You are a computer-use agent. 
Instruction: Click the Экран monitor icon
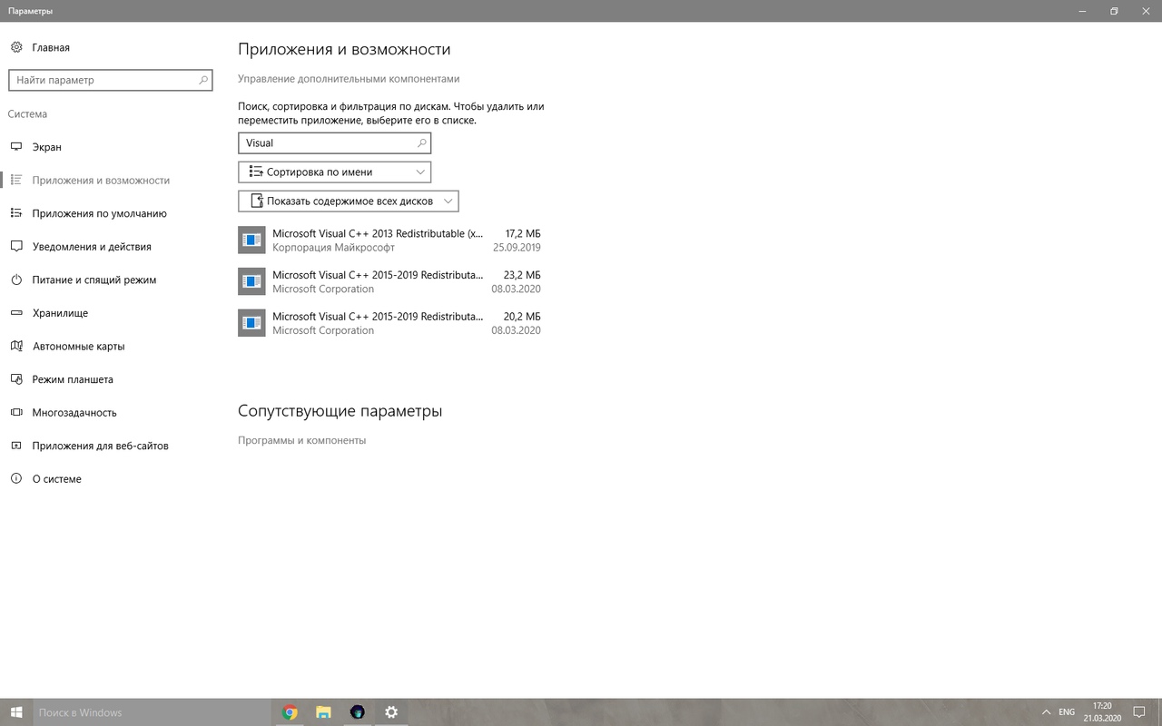(16, 147)
